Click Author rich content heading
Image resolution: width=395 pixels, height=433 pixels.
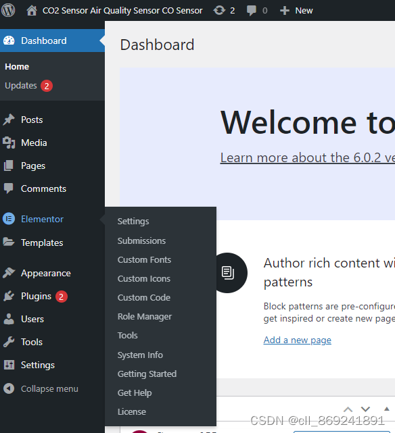[x=329, y=272]
